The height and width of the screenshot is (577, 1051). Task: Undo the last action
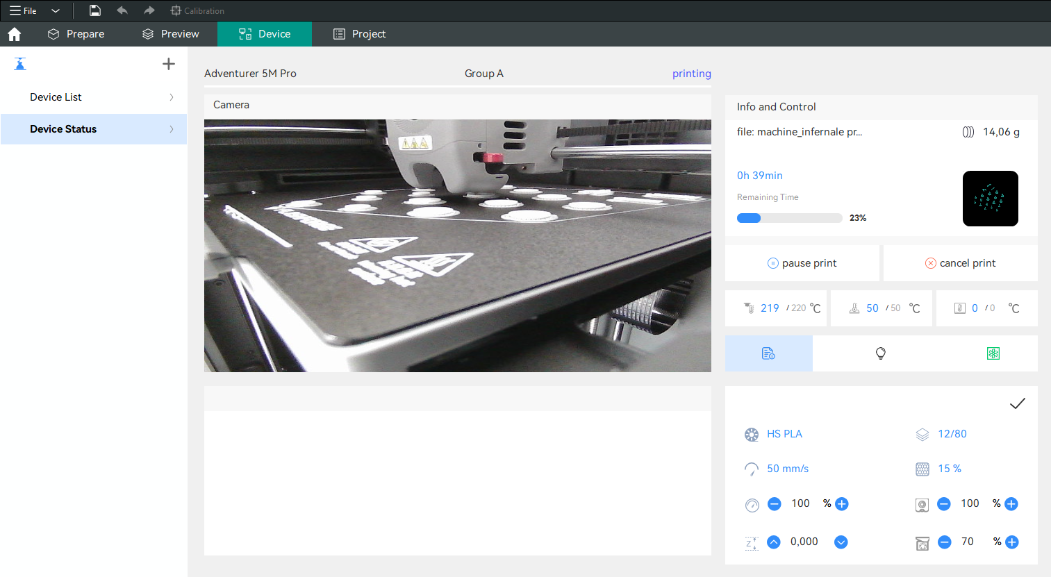[x=122, y=10]
